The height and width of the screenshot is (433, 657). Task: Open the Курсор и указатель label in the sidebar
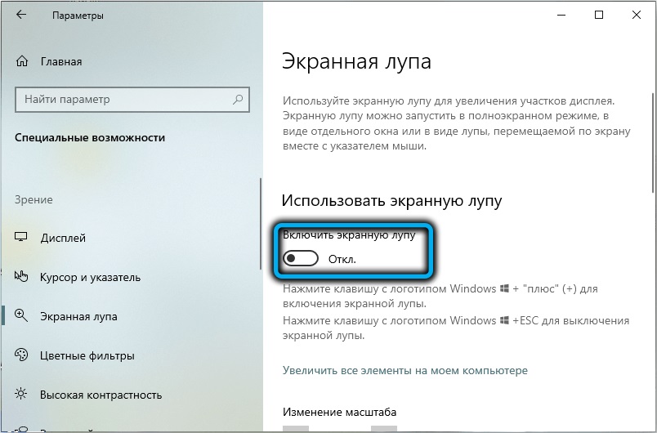(90, 277)
